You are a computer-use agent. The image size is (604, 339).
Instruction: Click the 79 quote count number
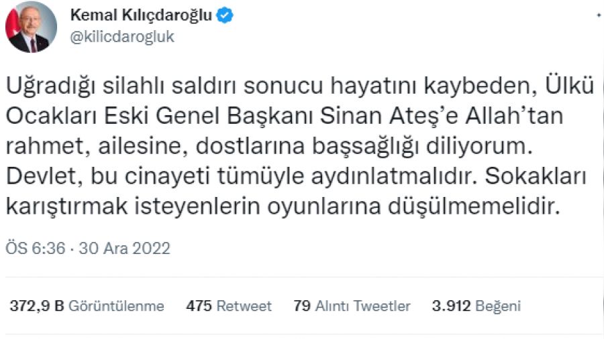pyautogui.click(x=301, y=306)
